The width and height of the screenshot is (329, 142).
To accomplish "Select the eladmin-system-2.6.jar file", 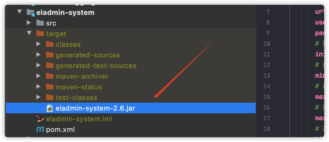I will pos(131,108).
